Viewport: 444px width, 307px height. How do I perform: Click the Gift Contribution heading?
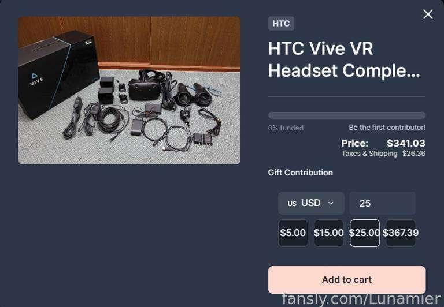tap(301, 173)
